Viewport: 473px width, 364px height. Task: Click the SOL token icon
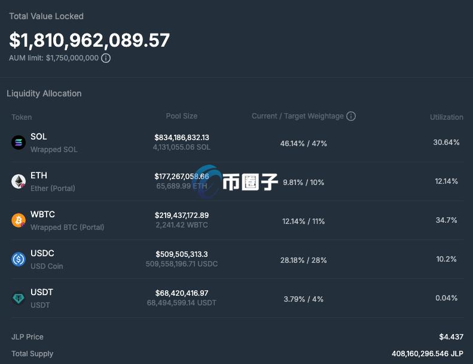19,142
